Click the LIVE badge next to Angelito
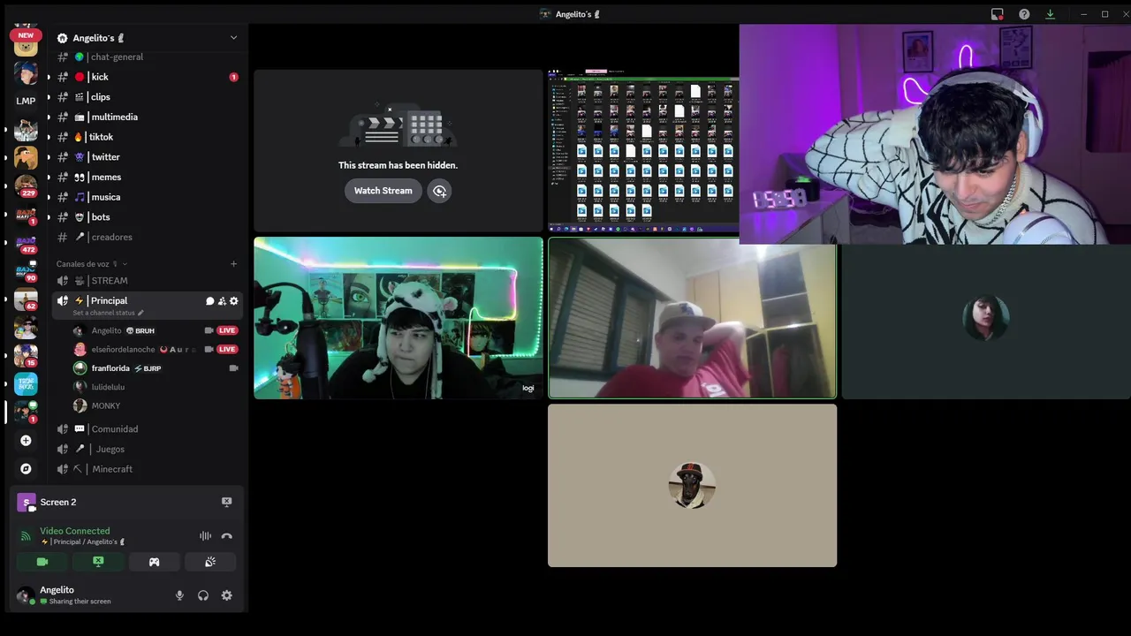 click(x=227, y=330)
